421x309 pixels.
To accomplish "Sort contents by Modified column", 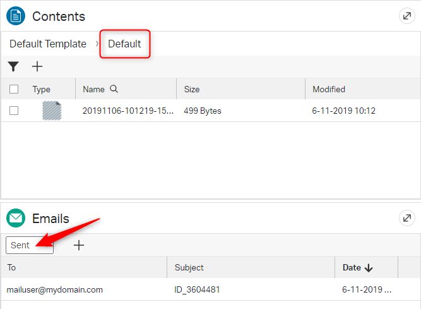I will click(329, 89).
